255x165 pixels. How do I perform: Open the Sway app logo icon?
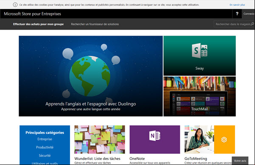pyautogui.click(x=199, y=51)
